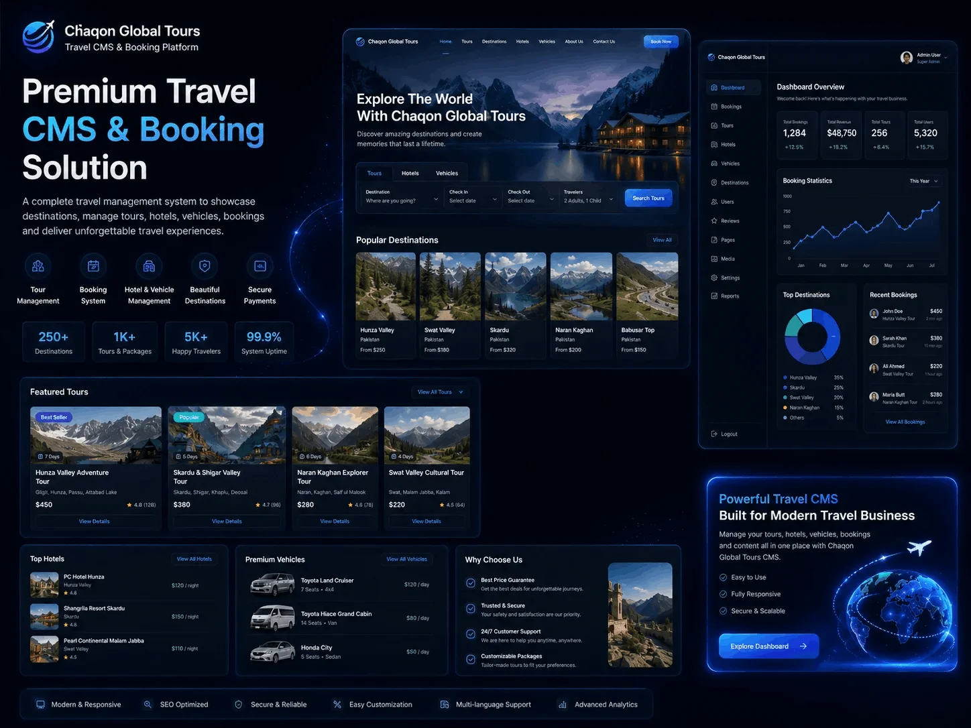This screenshot has height=728, width=971.
Task: Open Hotels icon in dashboard sidebar
Action: [x=714, y=144]
